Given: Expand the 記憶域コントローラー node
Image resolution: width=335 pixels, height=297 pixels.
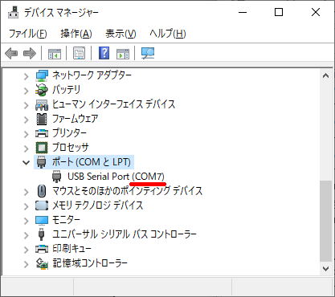Looking at the screenshot, I should tap(27, 264).
